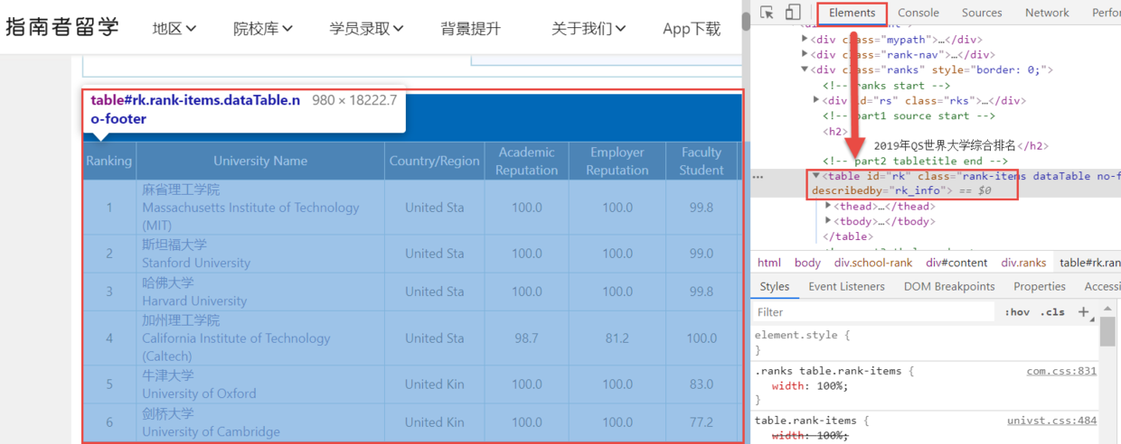Screen dimensions: 1121x444
Task: Click the Harvard University link
Action: [194, 301]
